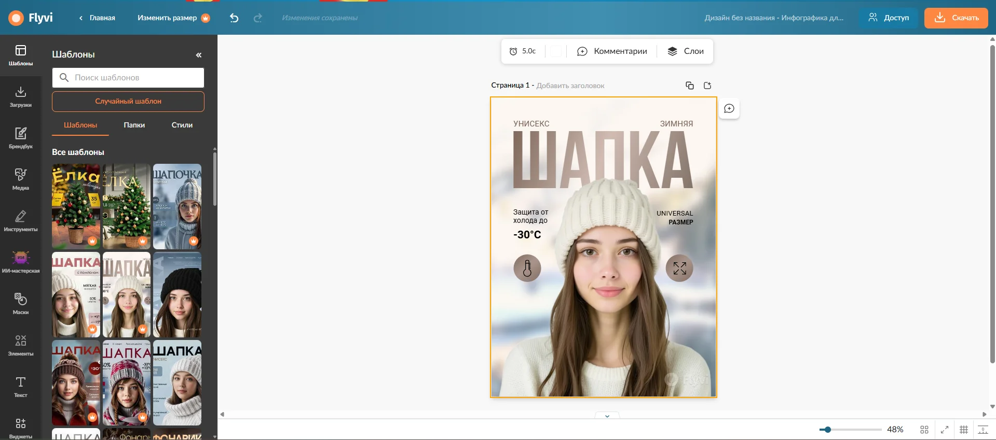Collapse the Шаблоны panel with double chevron

199,55
